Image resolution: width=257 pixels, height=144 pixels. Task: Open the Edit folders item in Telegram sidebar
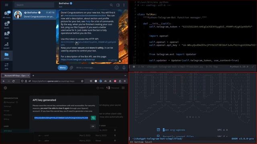(x=6, y=66)
